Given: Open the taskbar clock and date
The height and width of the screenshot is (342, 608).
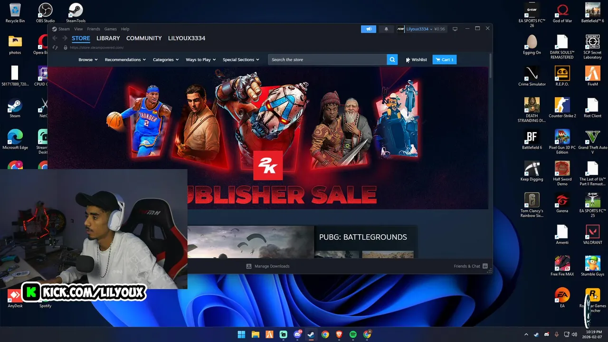Looking at the screenshot, I should click(593, 334).
